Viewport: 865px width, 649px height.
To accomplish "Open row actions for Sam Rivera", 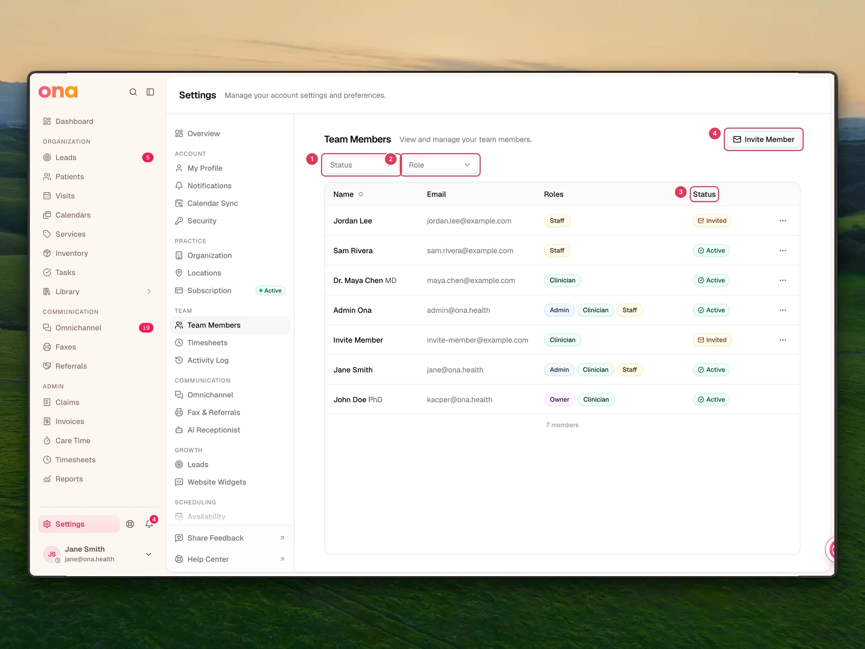I will tap(783, 251).
